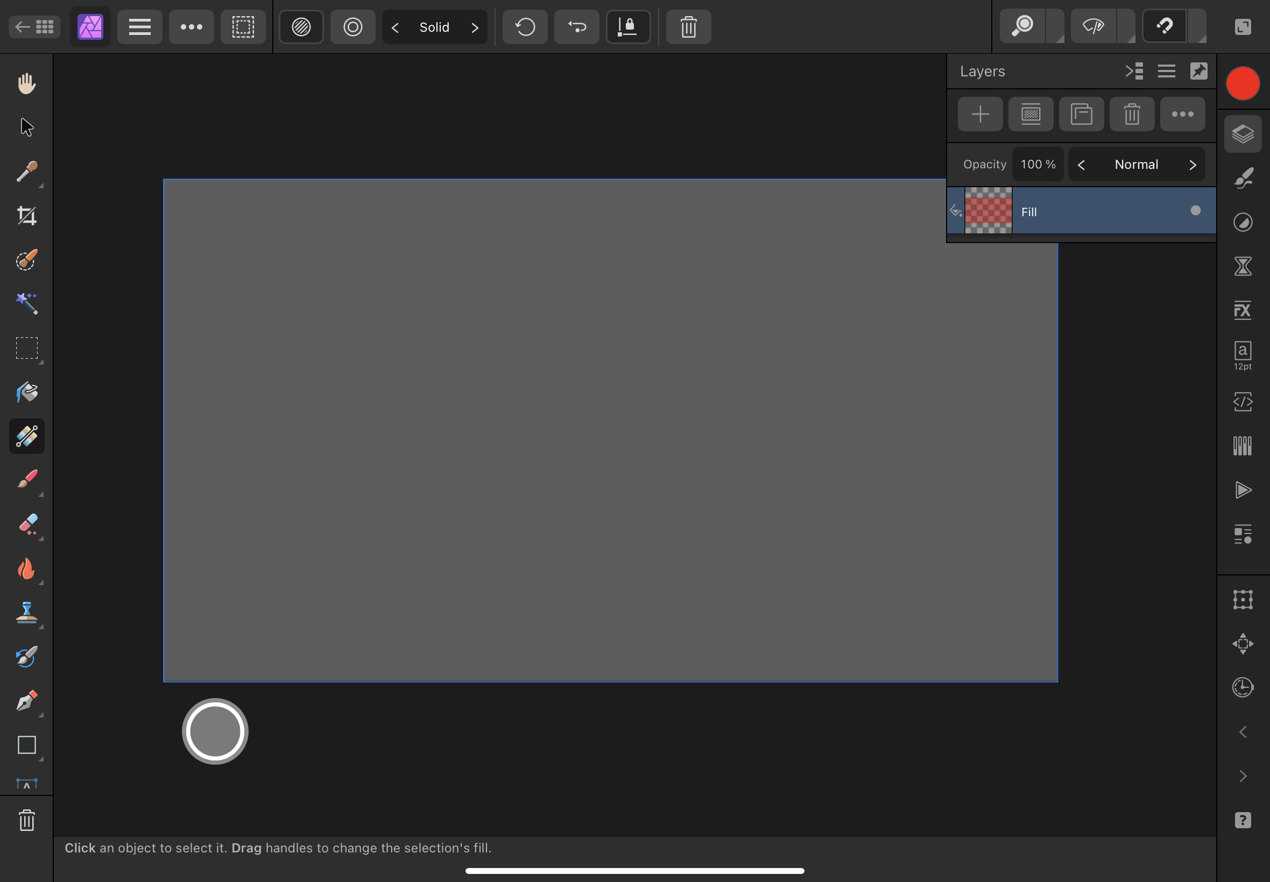
Task: Click the red colour swatch circle
Action: point(1243,83)
